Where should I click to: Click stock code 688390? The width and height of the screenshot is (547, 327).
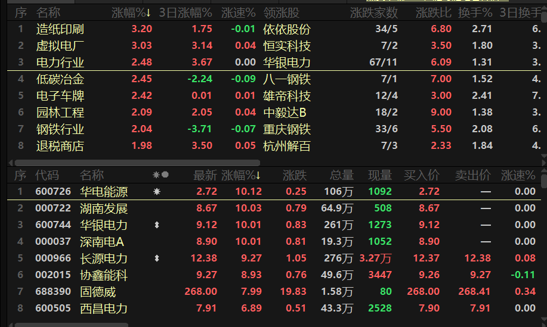coord(53,291)
